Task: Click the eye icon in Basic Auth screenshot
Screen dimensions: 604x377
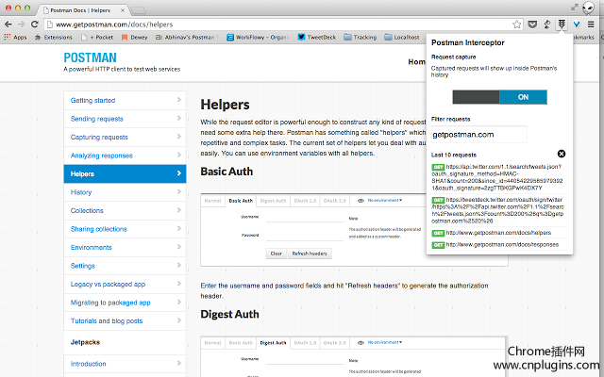Action: pyautogui.click(x=361, y=201)
